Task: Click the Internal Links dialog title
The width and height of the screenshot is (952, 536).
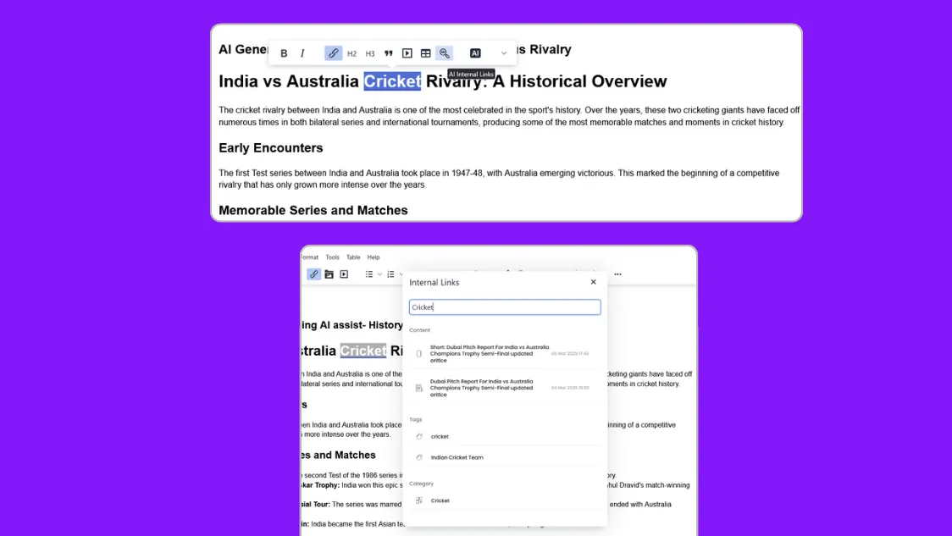Action: (x=434, y=282)
